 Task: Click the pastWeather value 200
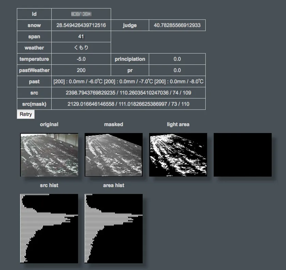tap(81, 70)
